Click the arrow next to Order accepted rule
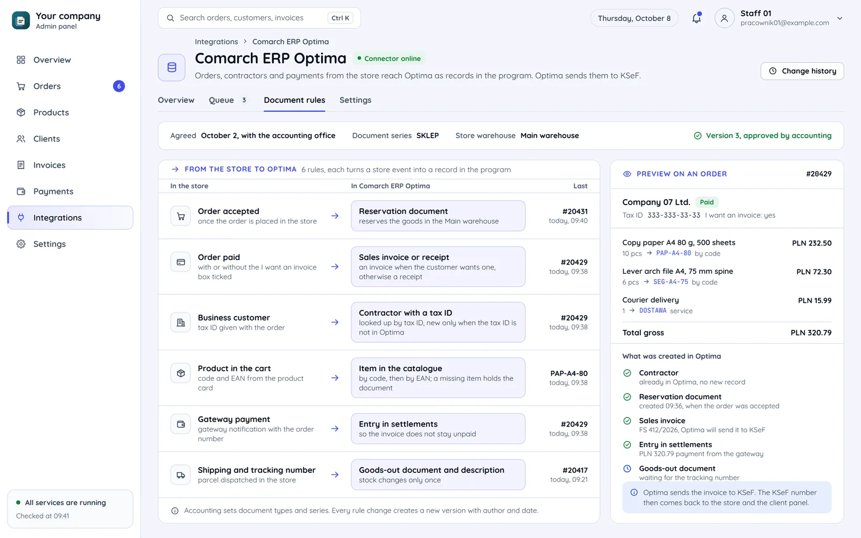 click(x=335, y=216)
